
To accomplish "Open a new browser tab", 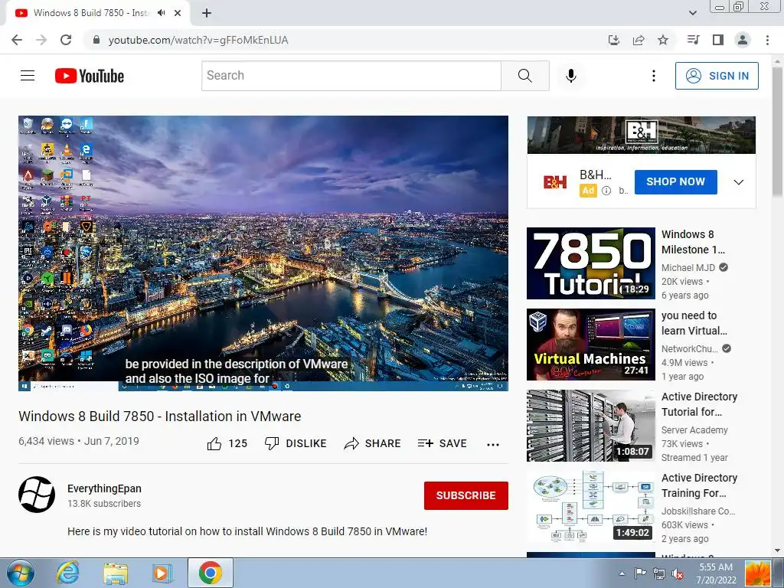I will (207, 13).
